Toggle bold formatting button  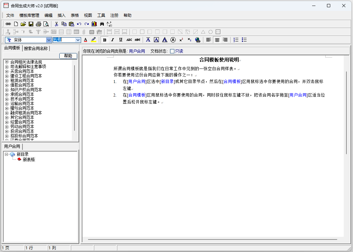(104, 40)
